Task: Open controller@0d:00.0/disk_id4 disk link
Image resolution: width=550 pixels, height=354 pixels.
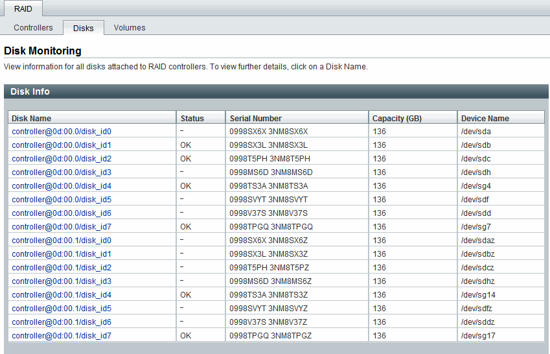Action: [62, 186]
